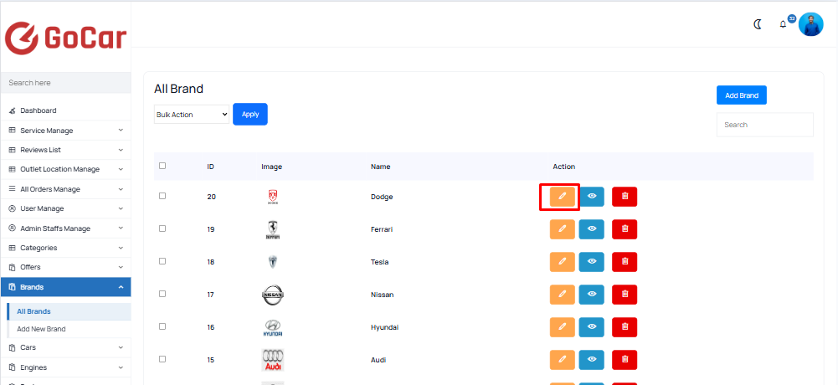Open Nissan view eye button
Screen dimensions: 838x385
click(x=592, y=295)
